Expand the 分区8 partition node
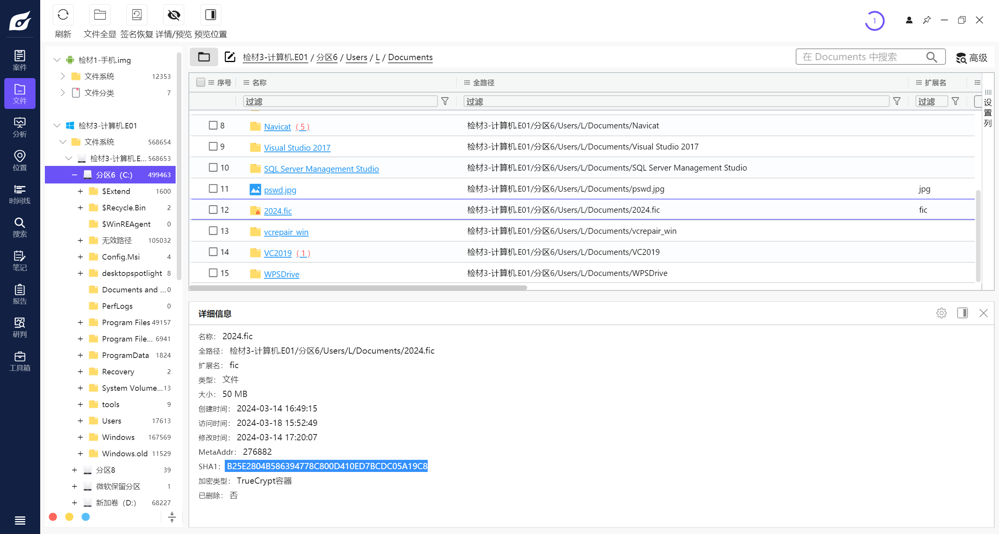999x534 pixels. 74,470
